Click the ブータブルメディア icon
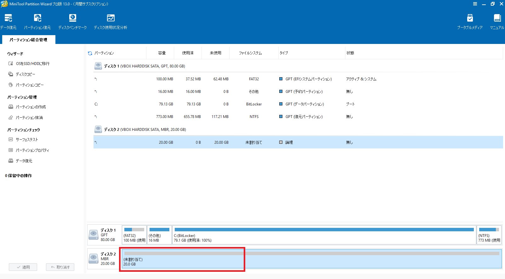 [470, 21]
